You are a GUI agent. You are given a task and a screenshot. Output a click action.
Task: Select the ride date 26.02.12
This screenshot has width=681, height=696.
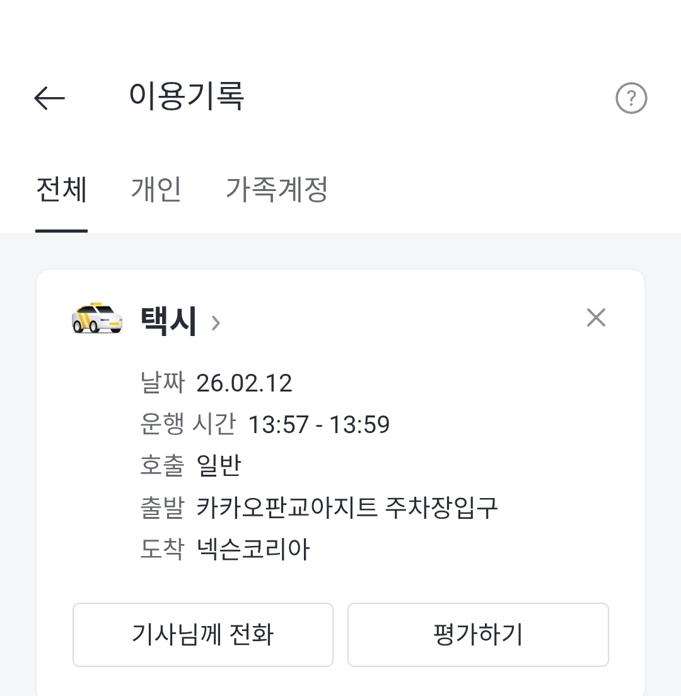(x=244, y=383)
